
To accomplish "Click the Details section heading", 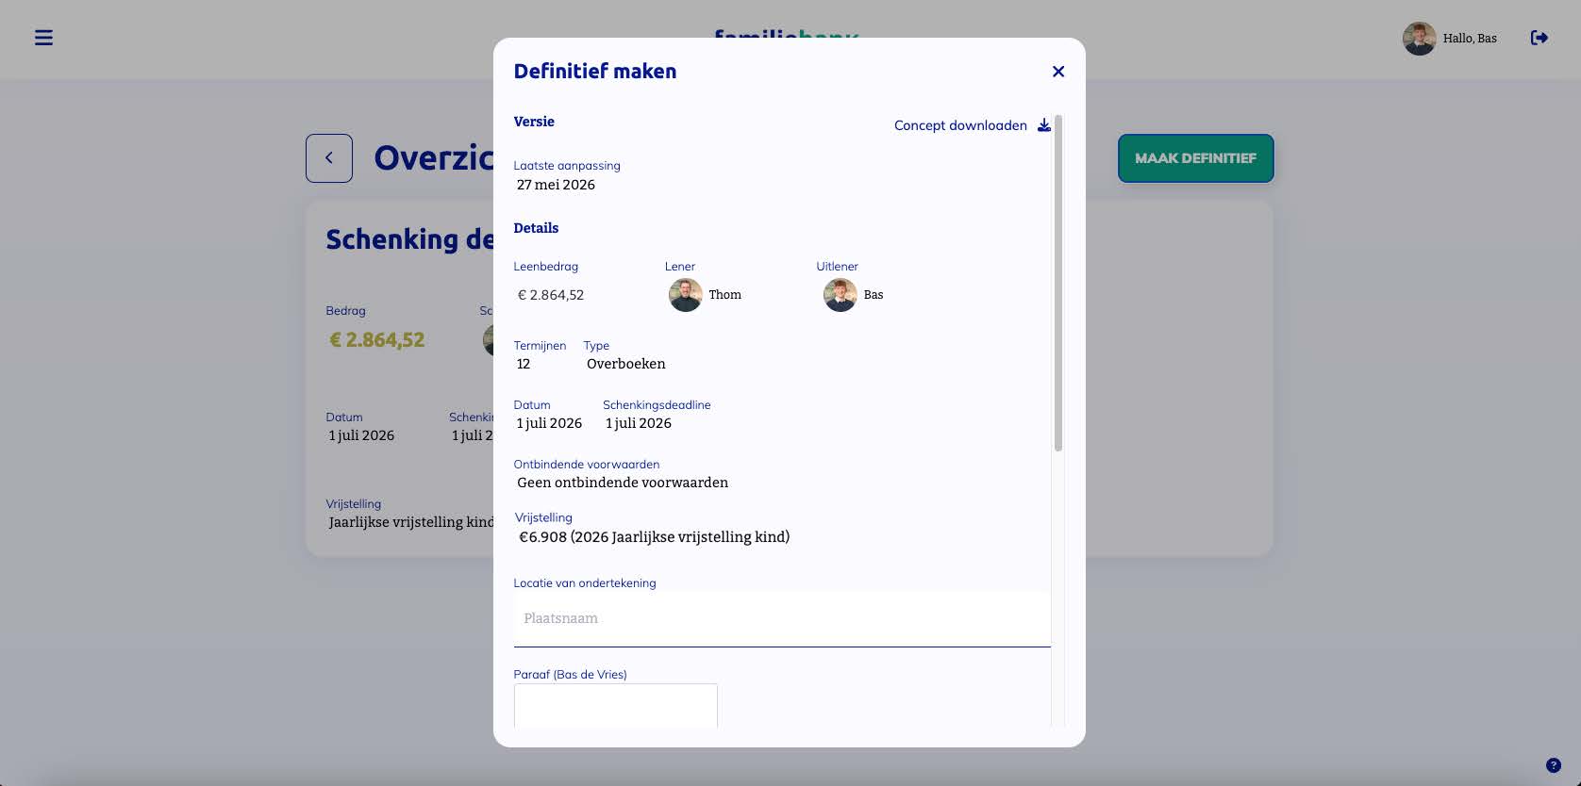I will click(536, 228).
